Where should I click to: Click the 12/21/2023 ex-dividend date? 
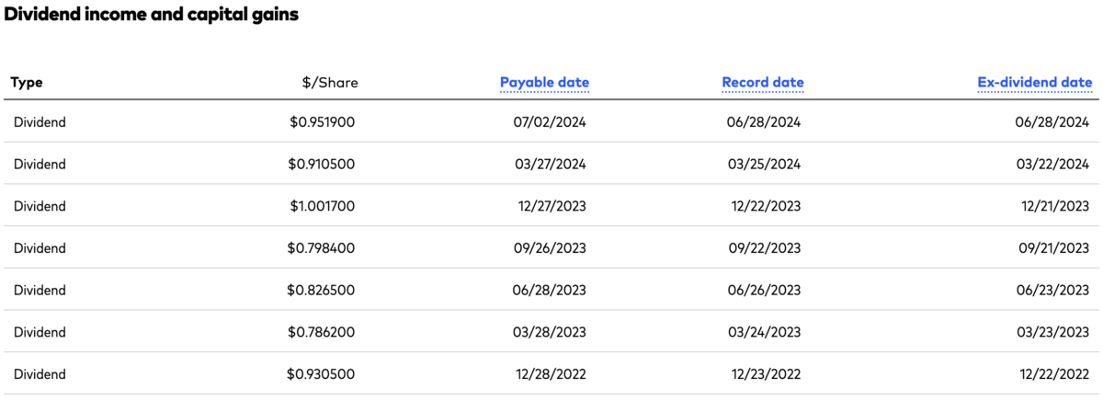1055,206
